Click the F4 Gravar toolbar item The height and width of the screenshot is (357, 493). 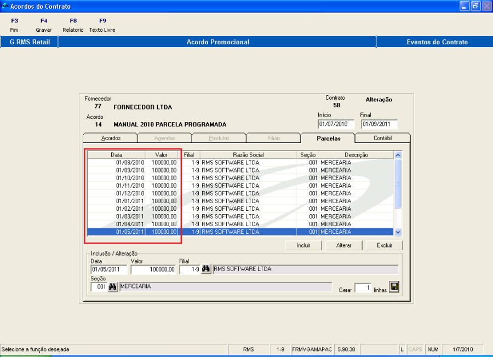coord(44,25)
